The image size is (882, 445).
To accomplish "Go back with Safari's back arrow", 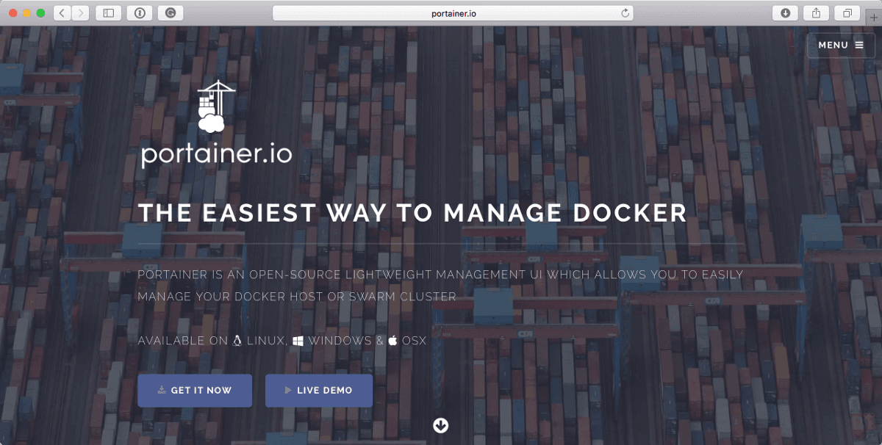I will pyautogui.click(x=62, y=13).
